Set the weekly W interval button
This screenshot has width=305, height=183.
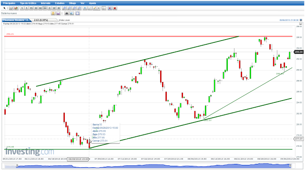tap(54, 8)
